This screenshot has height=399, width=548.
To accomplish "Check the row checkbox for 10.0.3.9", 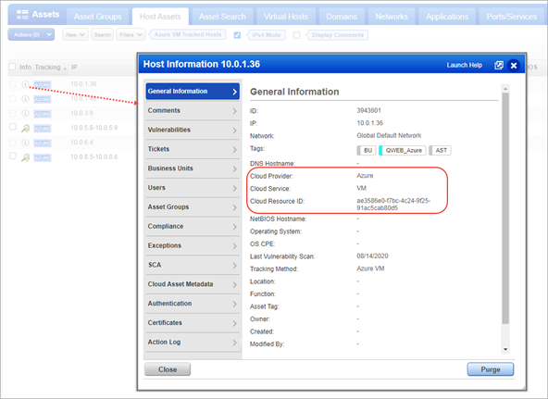I will click(13, 113).
